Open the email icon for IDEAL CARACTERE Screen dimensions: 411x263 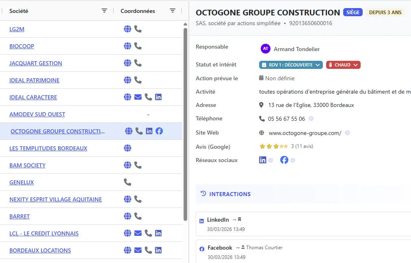click(138, 97)
